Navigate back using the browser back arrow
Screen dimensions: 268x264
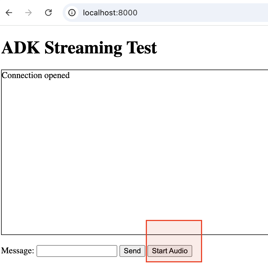click(x=9, y=13)
